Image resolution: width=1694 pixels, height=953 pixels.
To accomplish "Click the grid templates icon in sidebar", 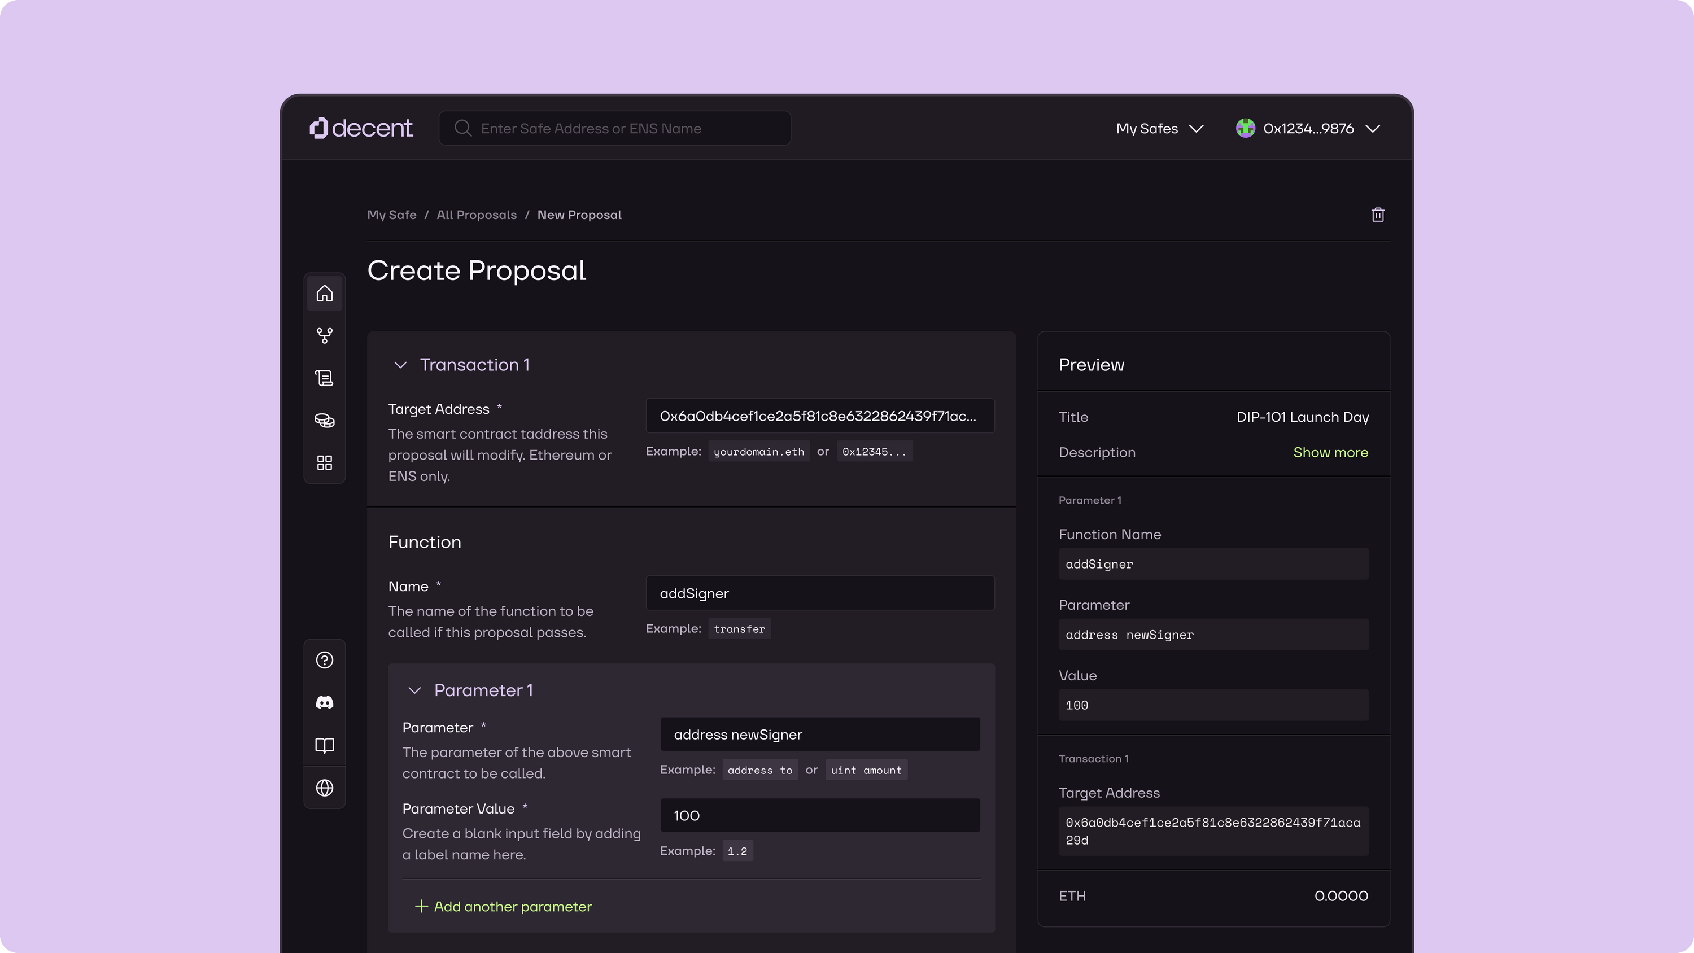I will 324,463.
